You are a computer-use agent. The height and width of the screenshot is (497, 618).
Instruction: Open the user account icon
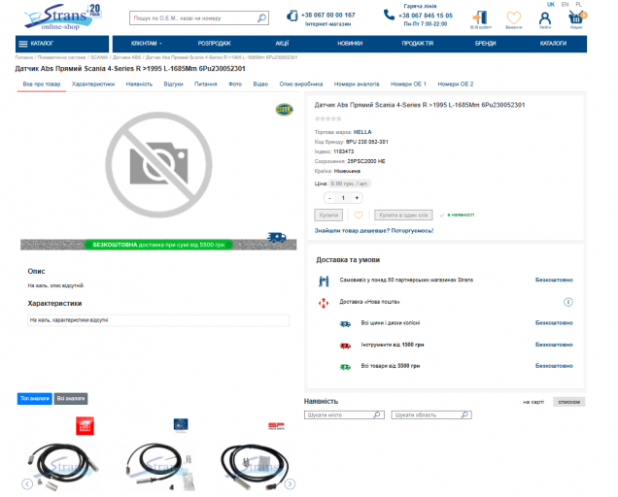pyautogui.click(x=545, y=18)
